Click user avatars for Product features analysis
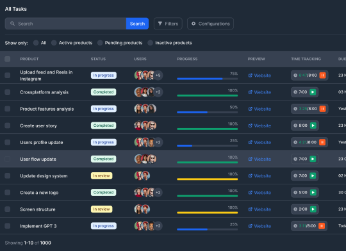This screenshot has height=251, width=346. pos(145,109)
